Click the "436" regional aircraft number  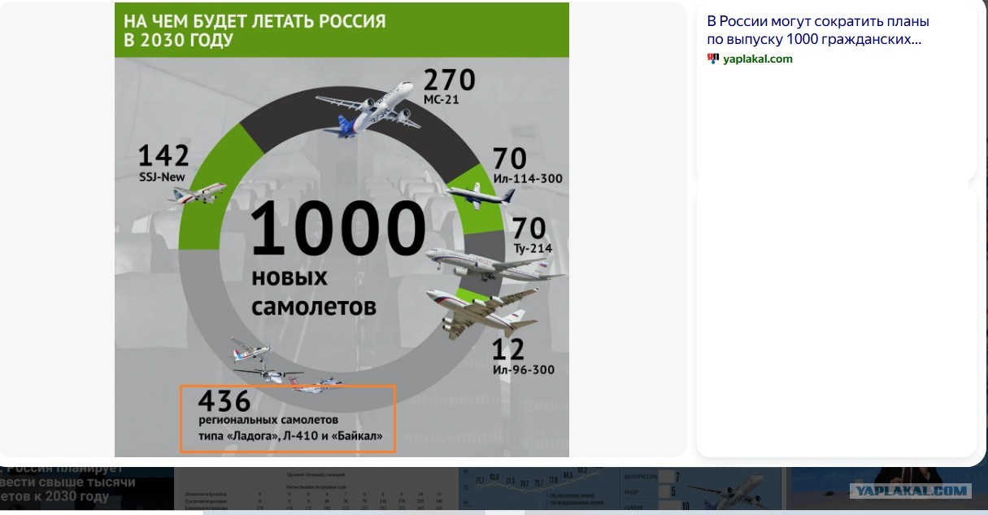pyautogui.click(x=224, y=402)
